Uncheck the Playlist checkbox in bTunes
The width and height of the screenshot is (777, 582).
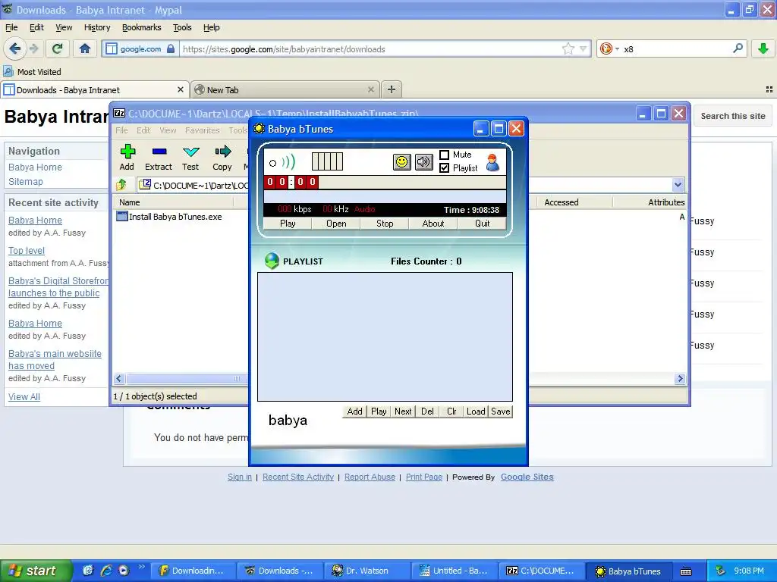(445, 167)
